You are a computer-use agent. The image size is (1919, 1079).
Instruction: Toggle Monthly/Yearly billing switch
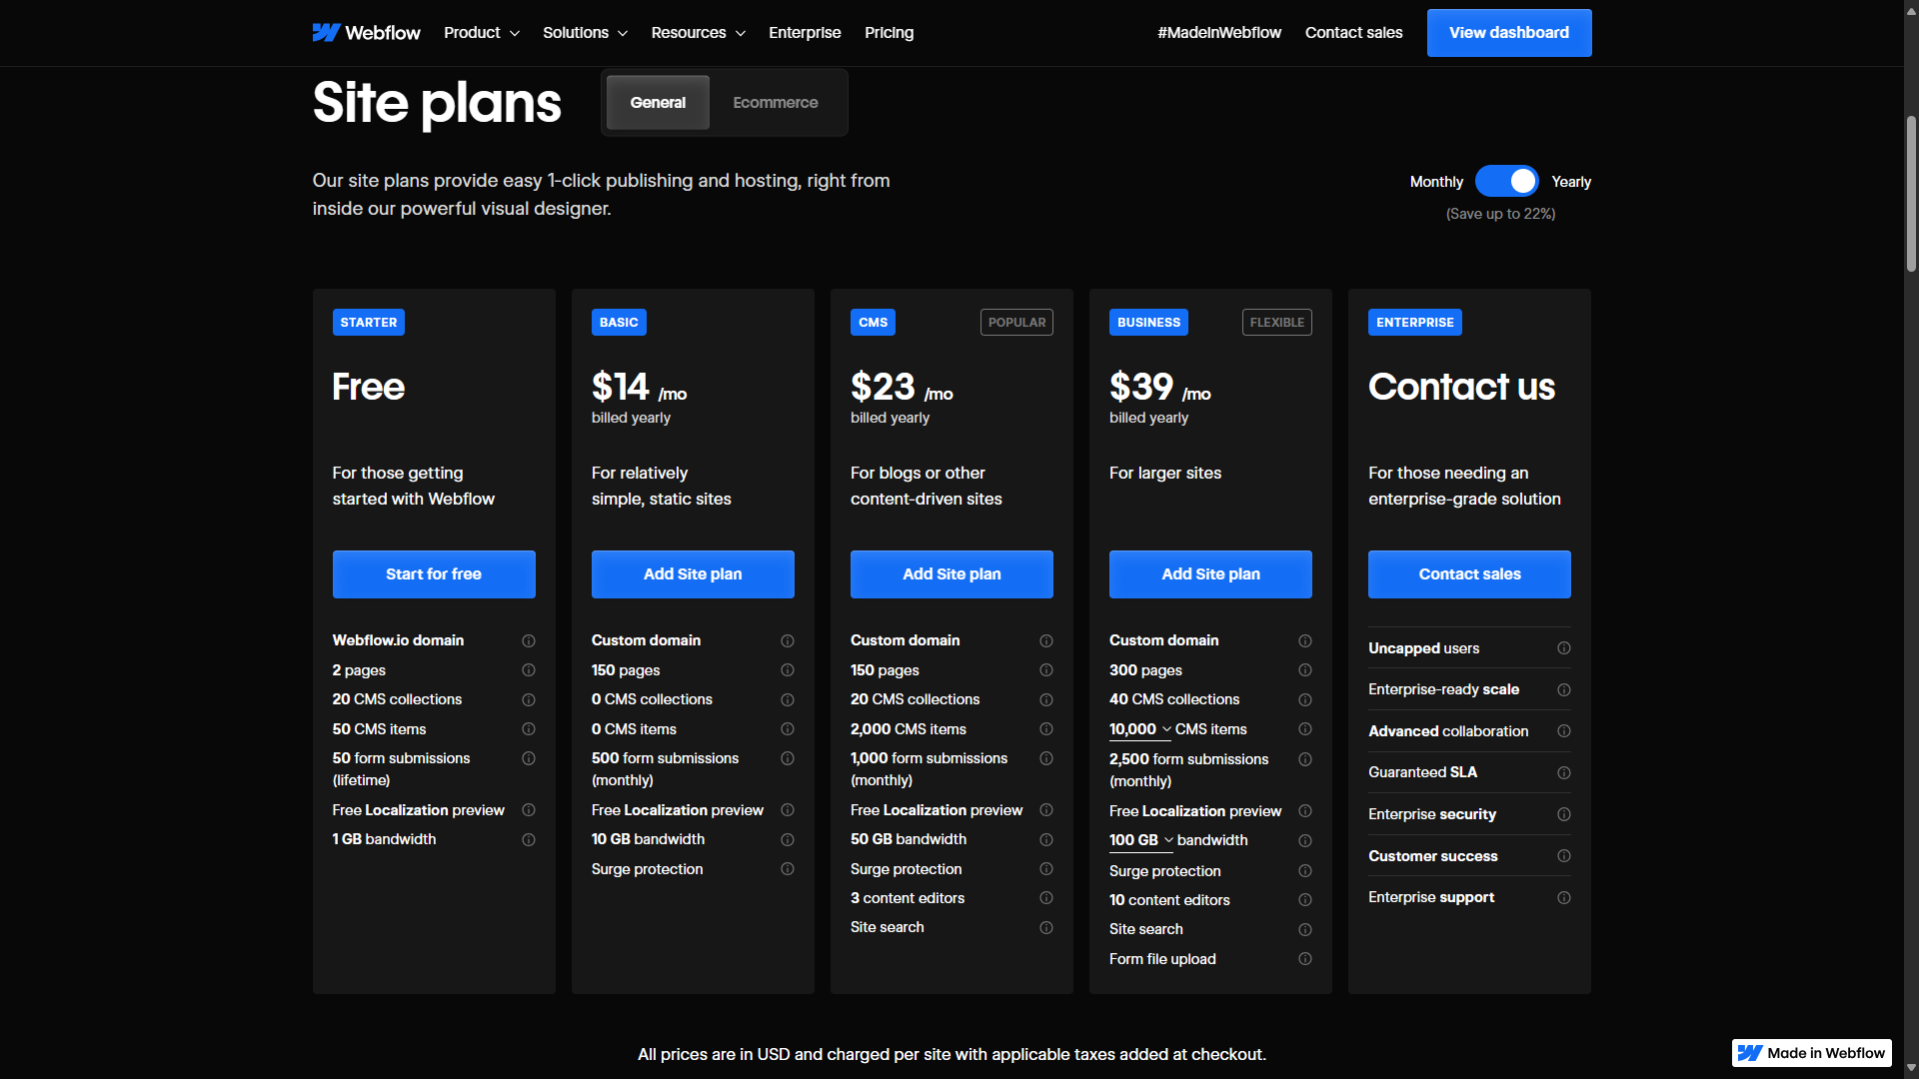tap(1507, 181)
